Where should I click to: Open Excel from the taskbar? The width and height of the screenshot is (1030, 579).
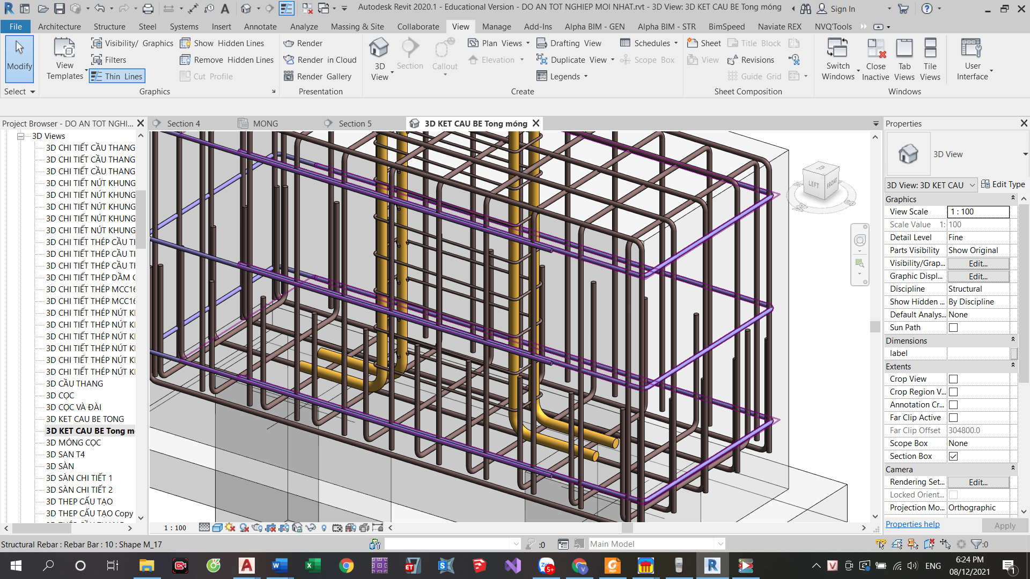(313, 566)
